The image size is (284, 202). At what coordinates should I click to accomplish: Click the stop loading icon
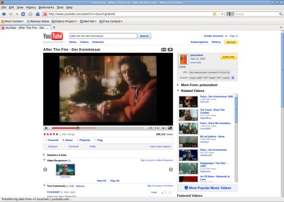(x=30, y=14)
